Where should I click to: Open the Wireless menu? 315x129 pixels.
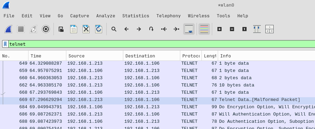tap(199, 16)
